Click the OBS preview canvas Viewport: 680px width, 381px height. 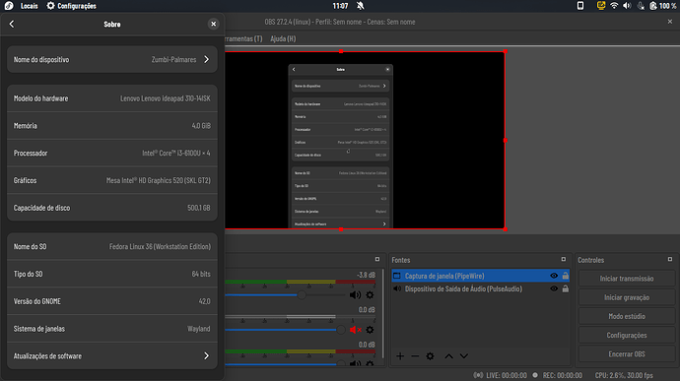[x=366, y=141]
